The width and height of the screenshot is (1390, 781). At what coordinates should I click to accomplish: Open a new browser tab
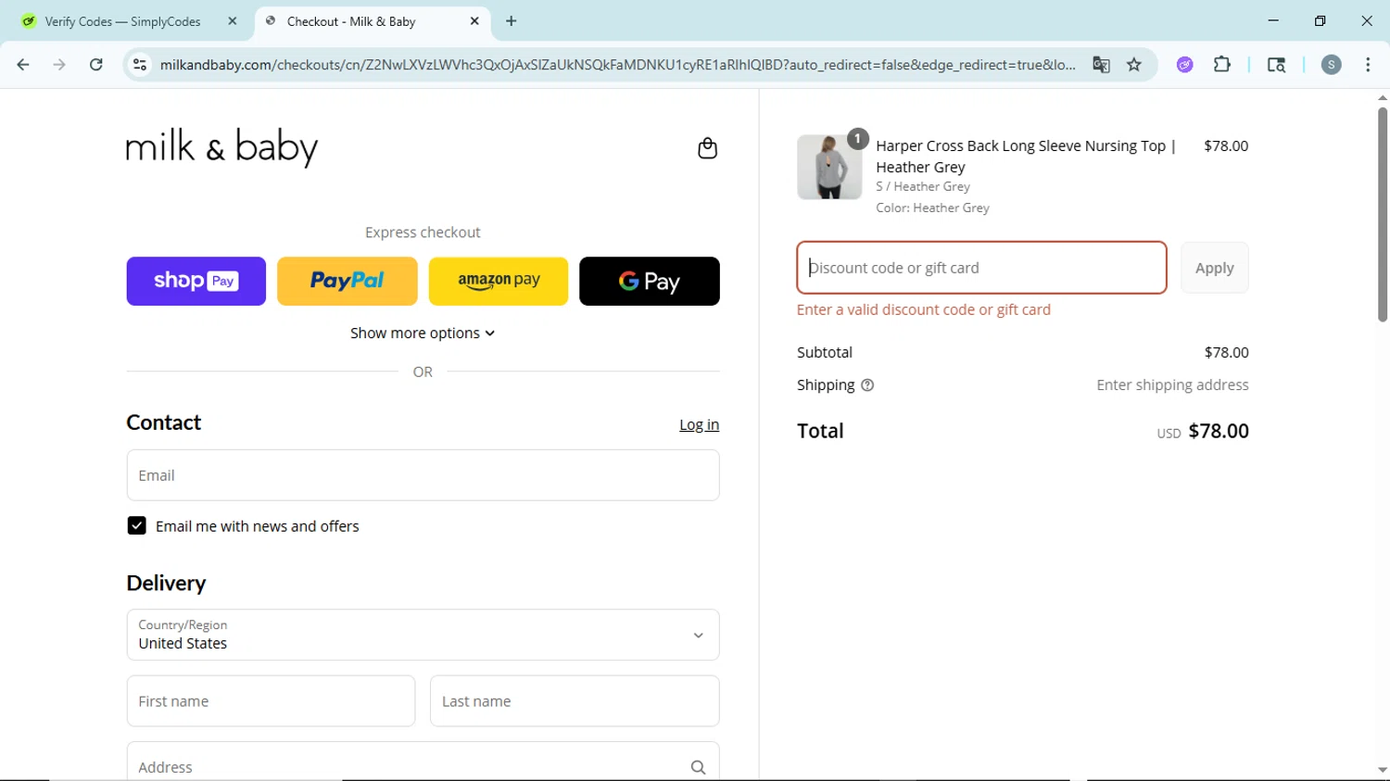click(x=512, y=21)
